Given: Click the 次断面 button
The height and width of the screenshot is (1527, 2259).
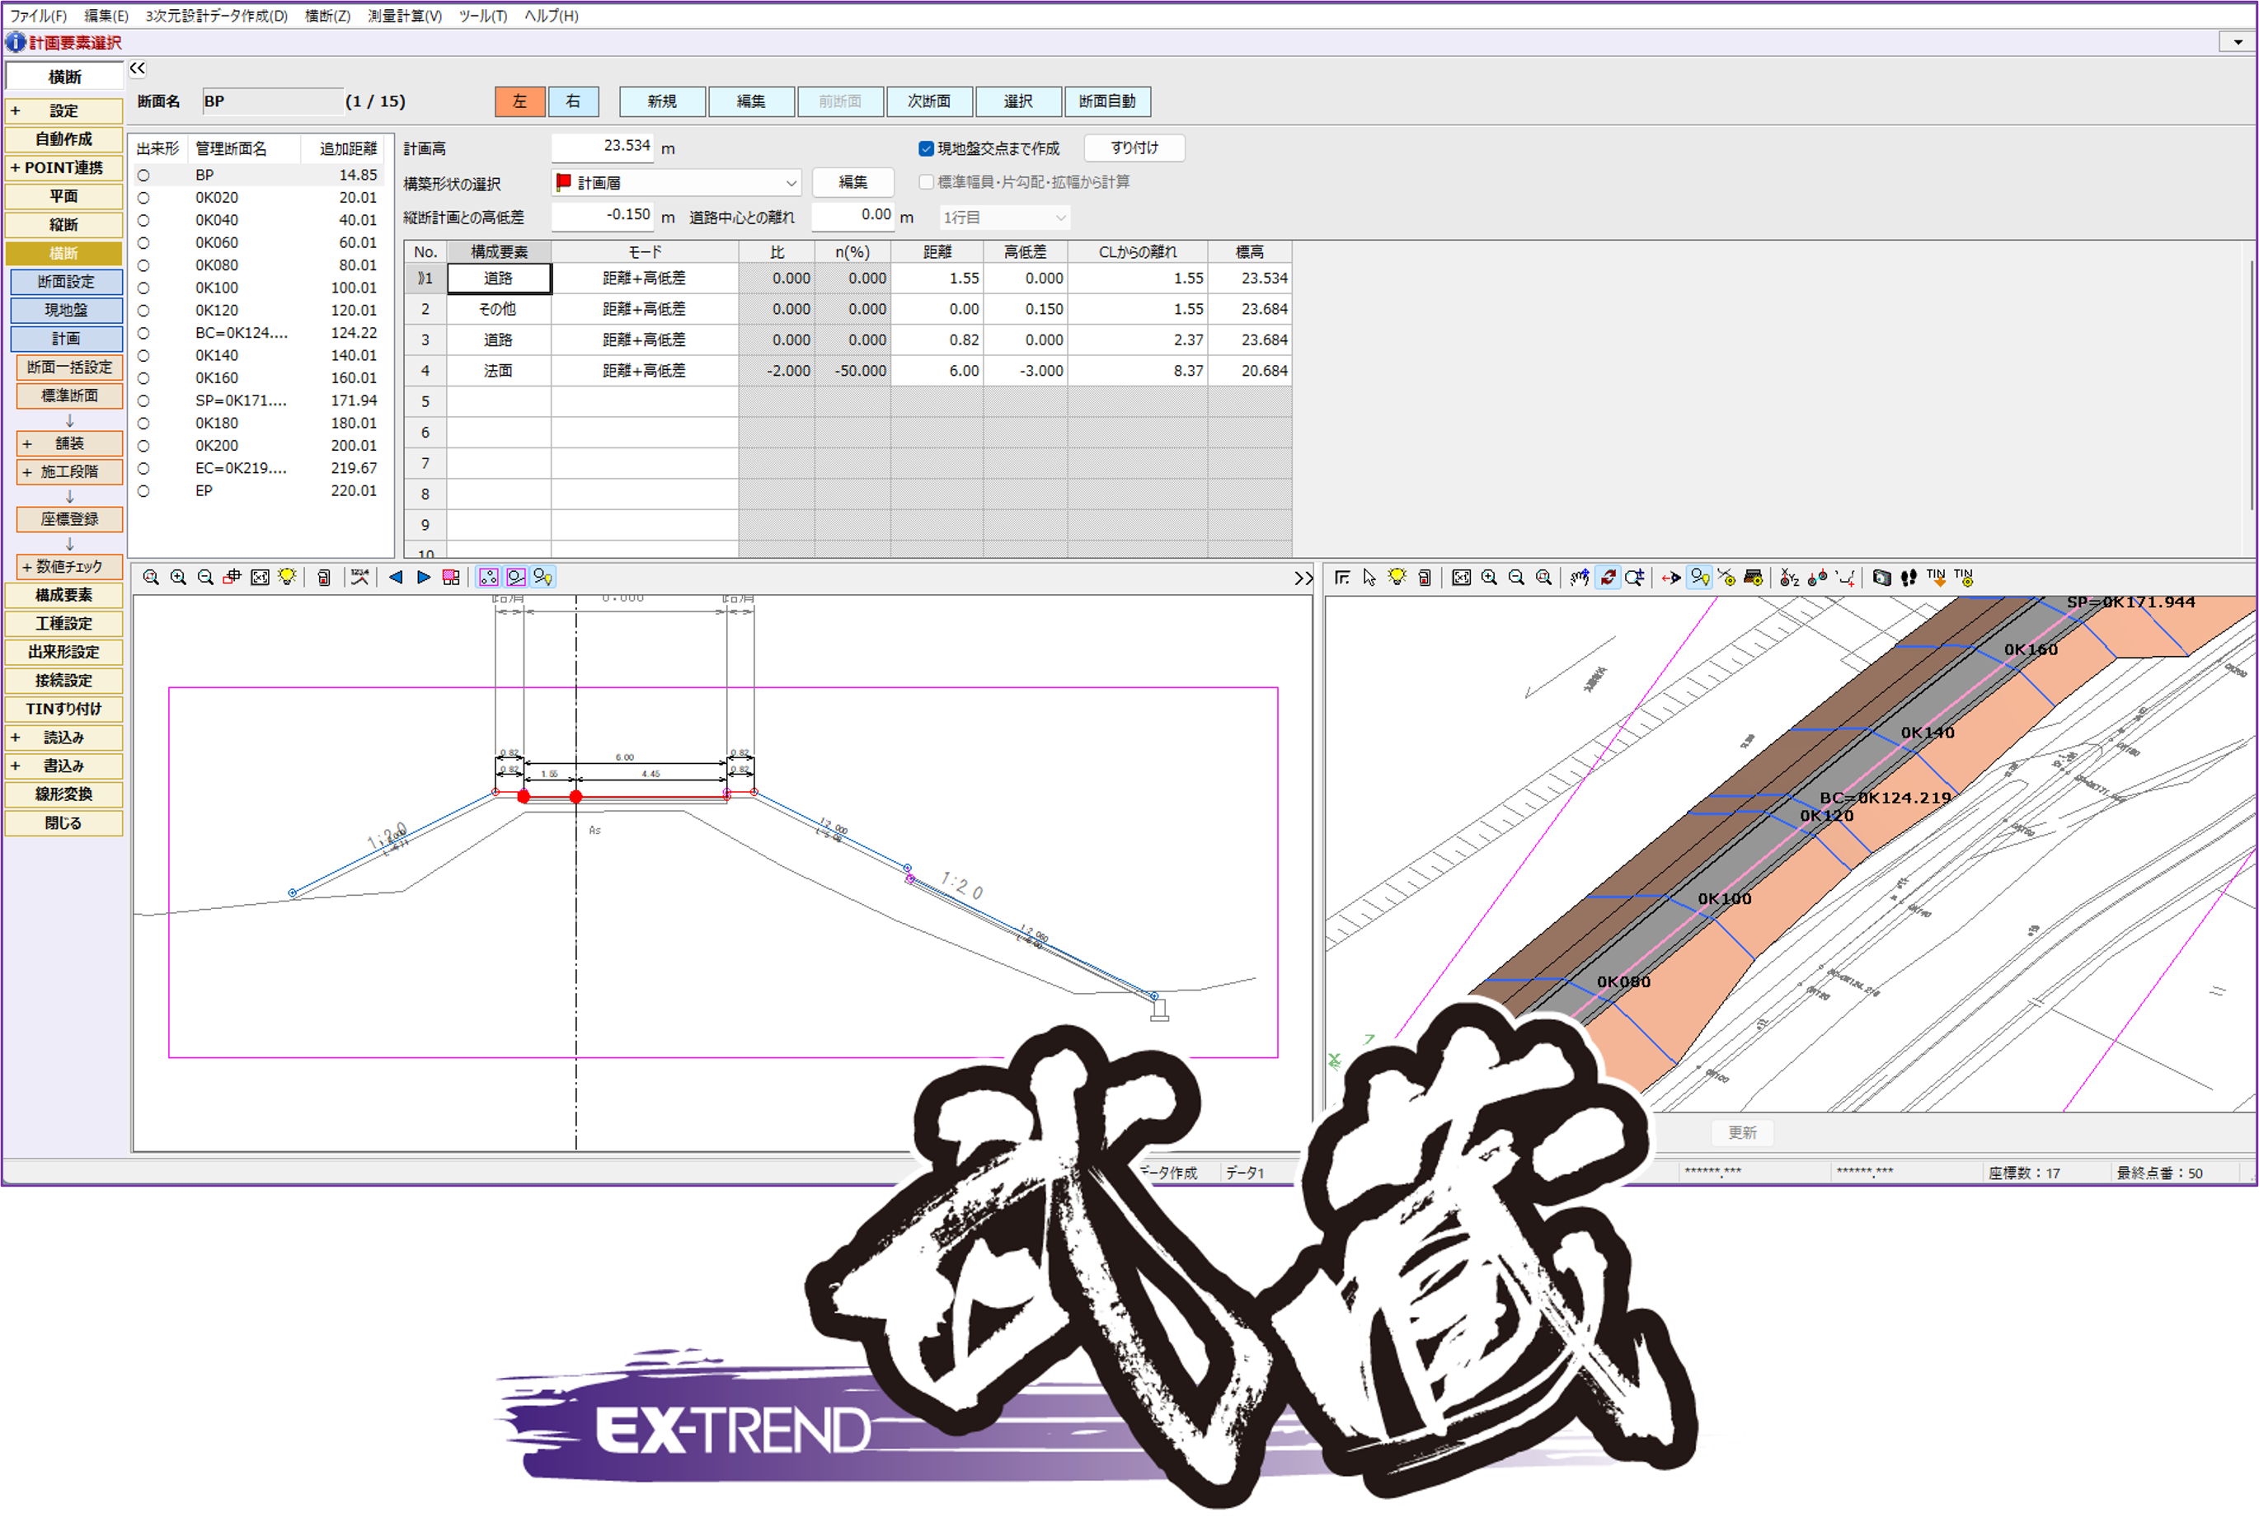Looking at the screenshot, I should 928,101.
